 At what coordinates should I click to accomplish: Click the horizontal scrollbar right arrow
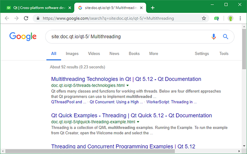click(239, 151)
